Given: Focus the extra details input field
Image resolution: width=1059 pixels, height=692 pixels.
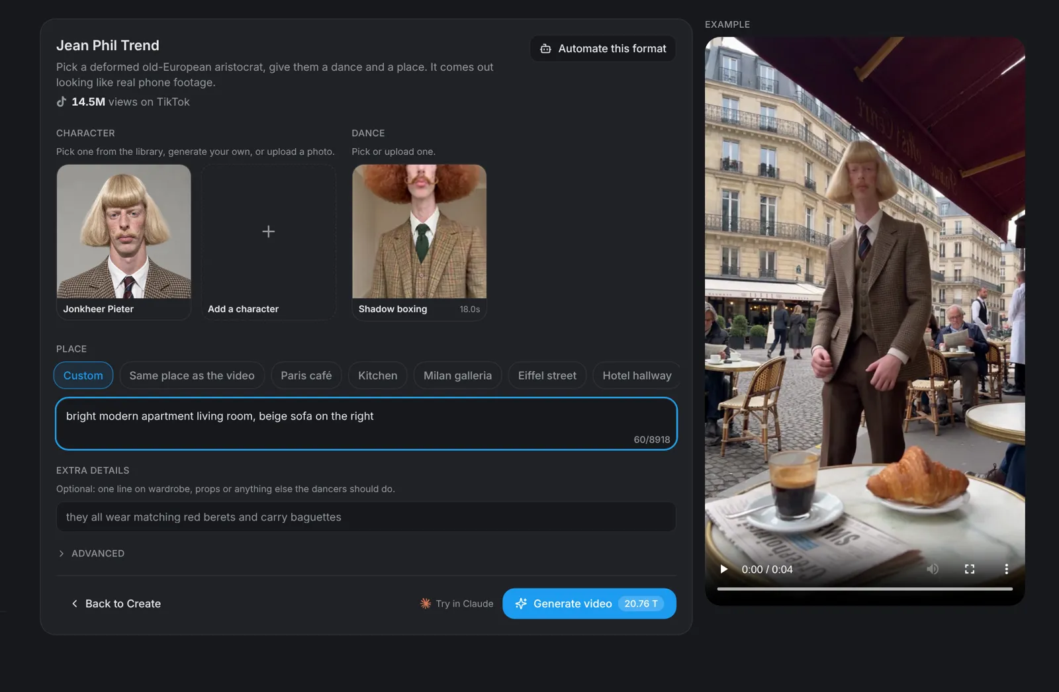Looking at the screenshot, I should [366, 517].
